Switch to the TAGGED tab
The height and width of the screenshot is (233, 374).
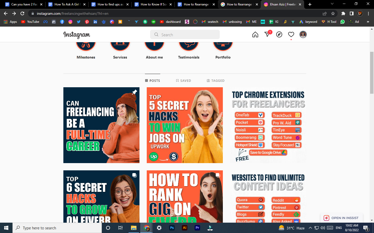pos(216,81)
